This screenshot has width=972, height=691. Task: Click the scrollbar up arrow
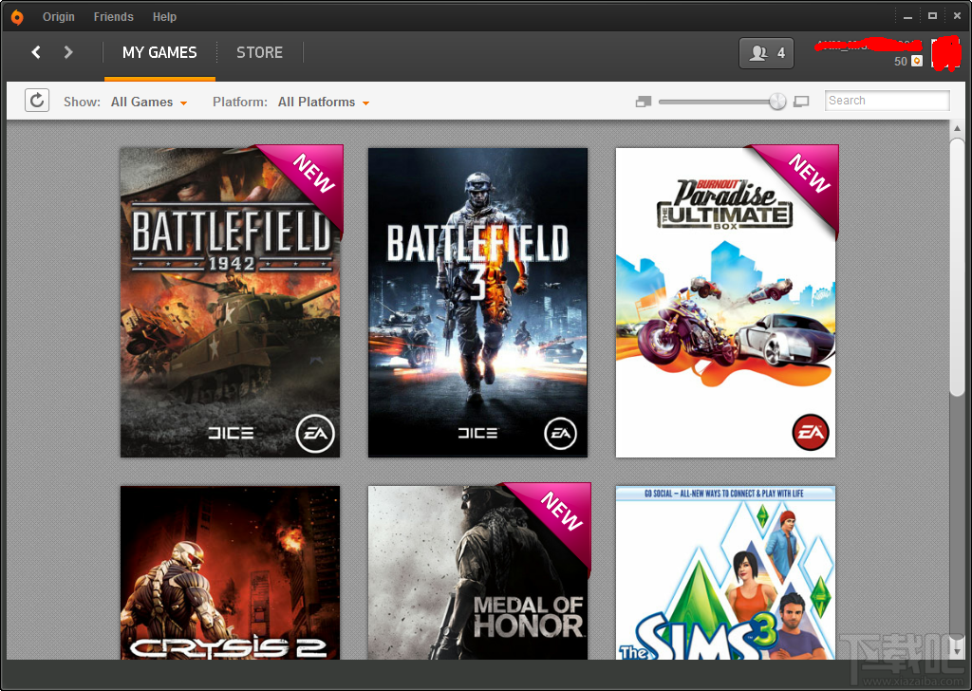(957, 129)
